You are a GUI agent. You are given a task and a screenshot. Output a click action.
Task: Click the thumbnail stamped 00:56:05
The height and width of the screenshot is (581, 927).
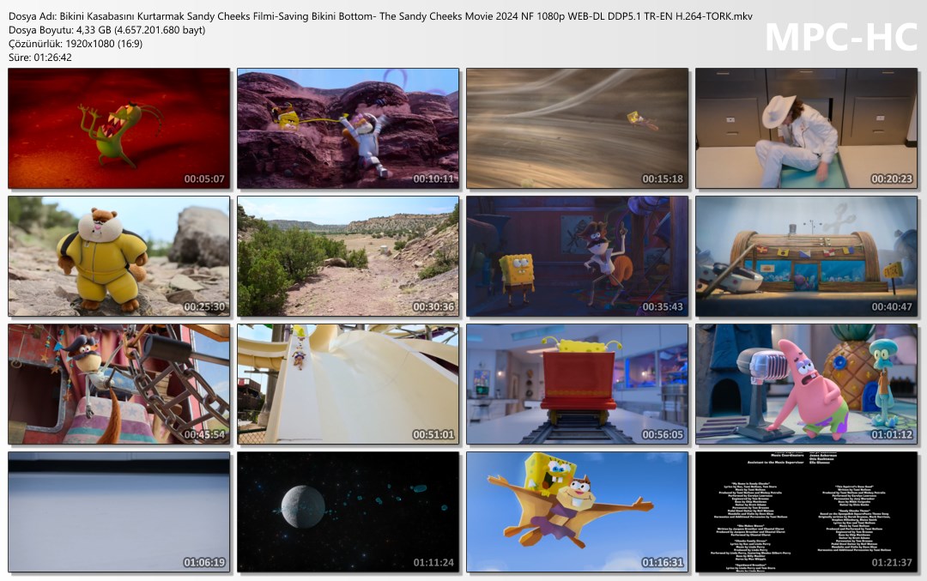click(577, 384)
